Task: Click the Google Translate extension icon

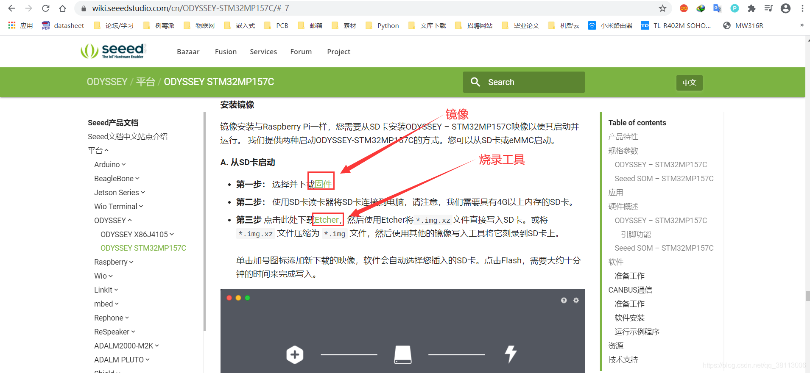Action: click(x=718, y=8)
